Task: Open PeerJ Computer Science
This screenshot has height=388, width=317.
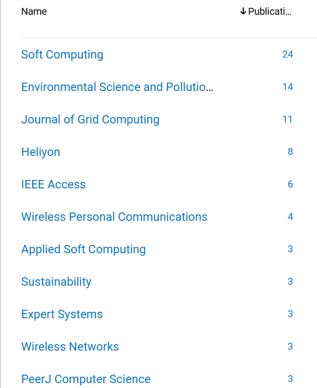Action: click(86, 379)
